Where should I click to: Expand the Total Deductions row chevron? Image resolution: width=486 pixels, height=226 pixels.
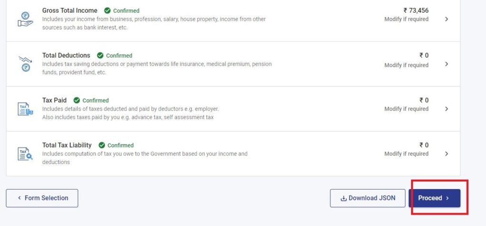click(446, 64)
